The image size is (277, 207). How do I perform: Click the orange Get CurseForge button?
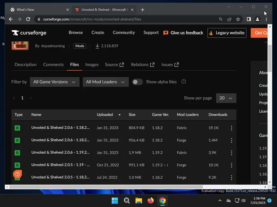tap(259, 33)
